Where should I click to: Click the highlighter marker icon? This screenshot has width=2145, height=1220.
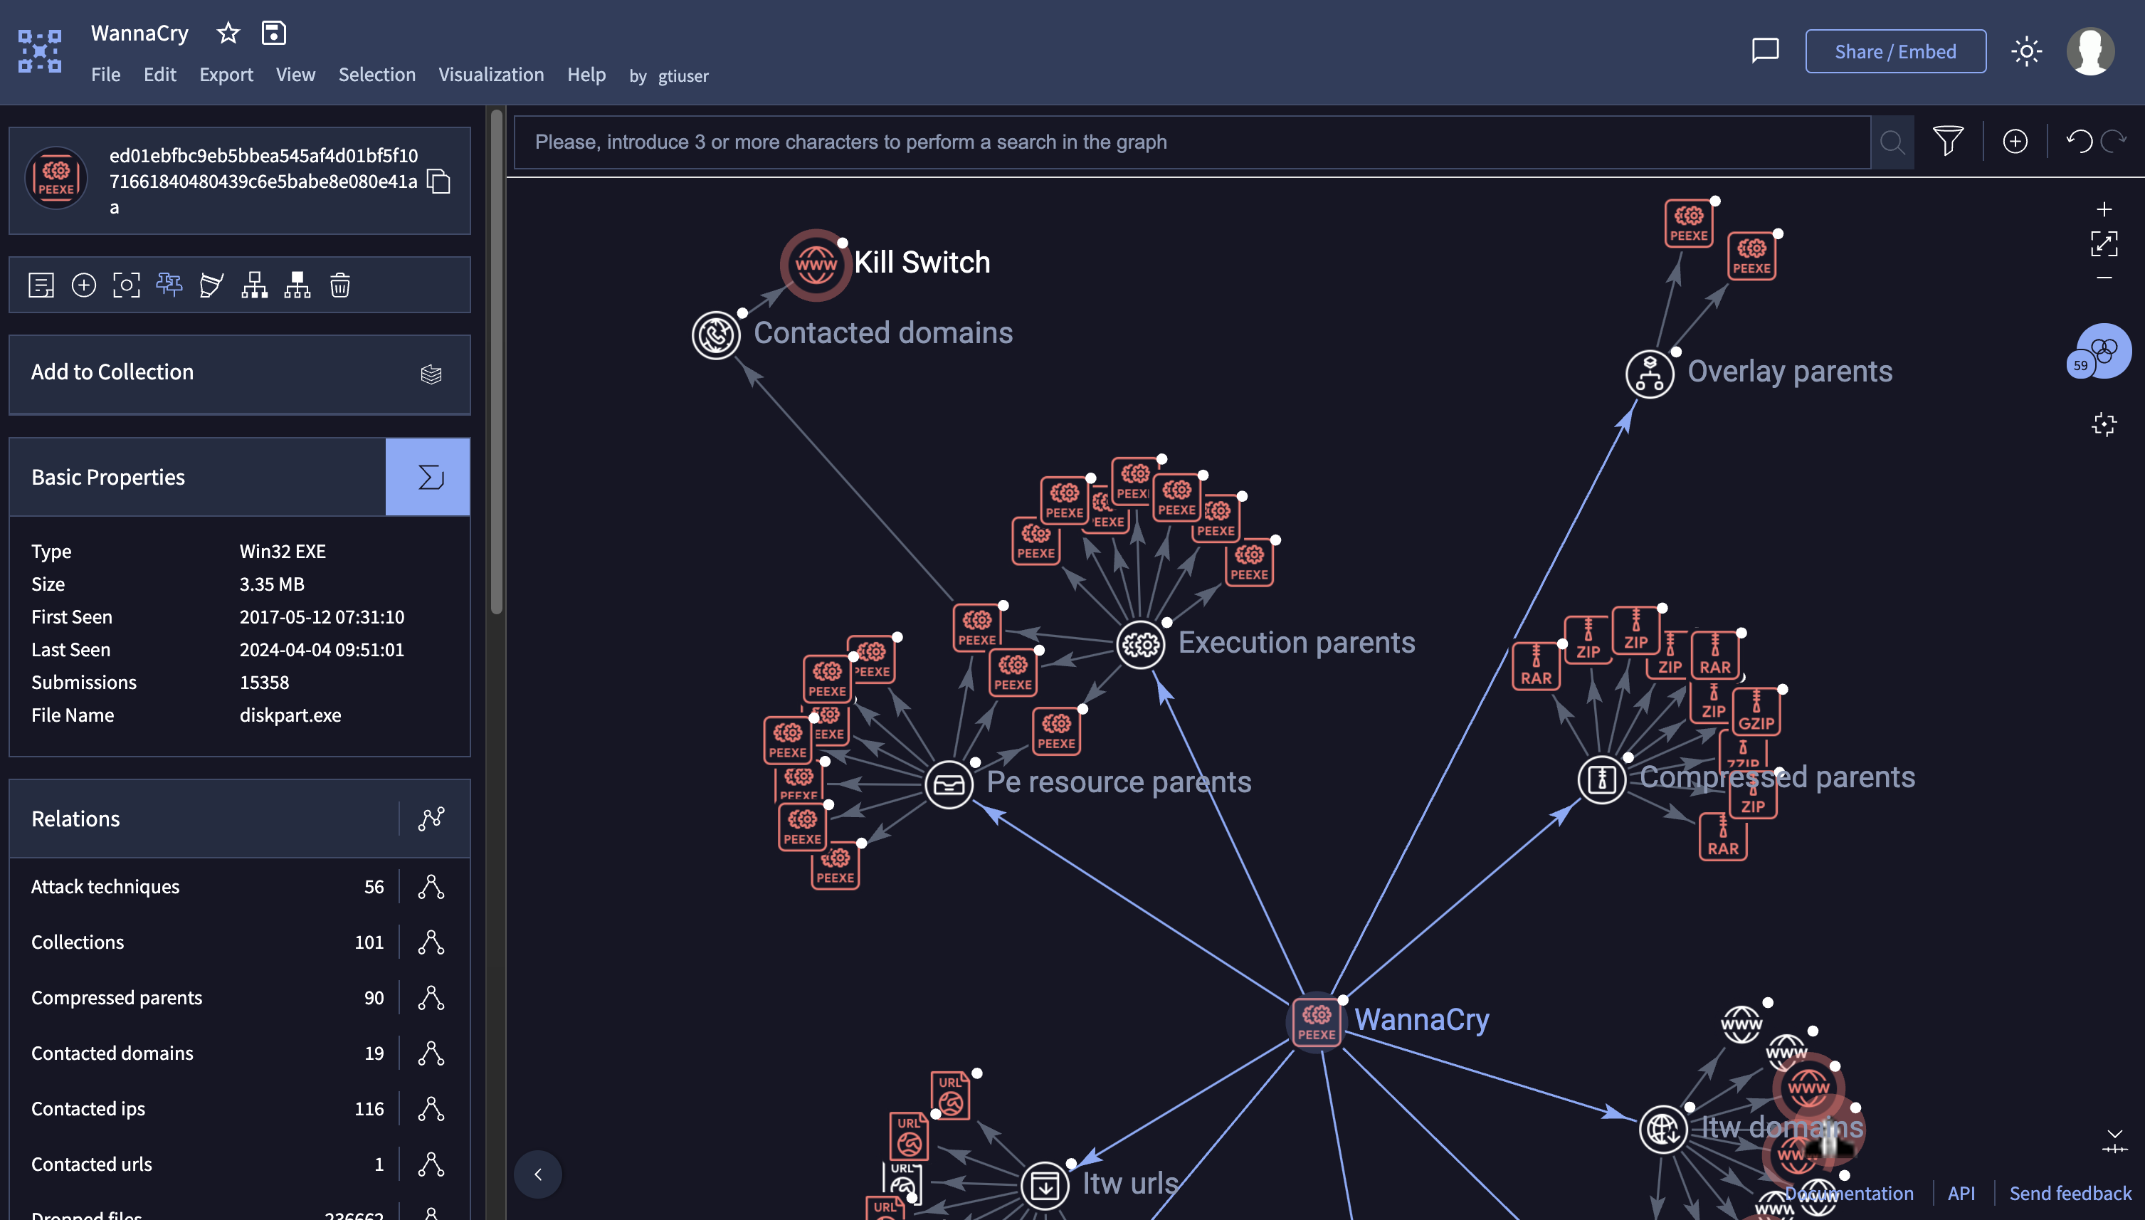(x=212, y=285)
